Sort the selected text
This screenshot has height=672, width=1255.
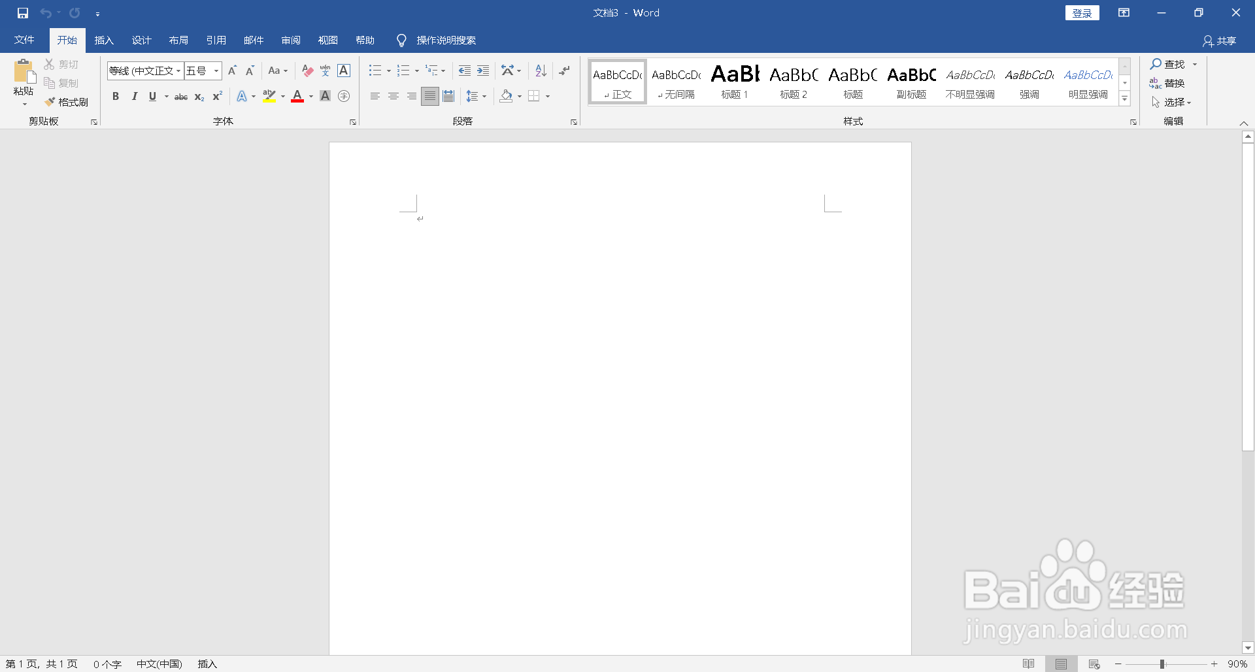(x=541, y=71)
